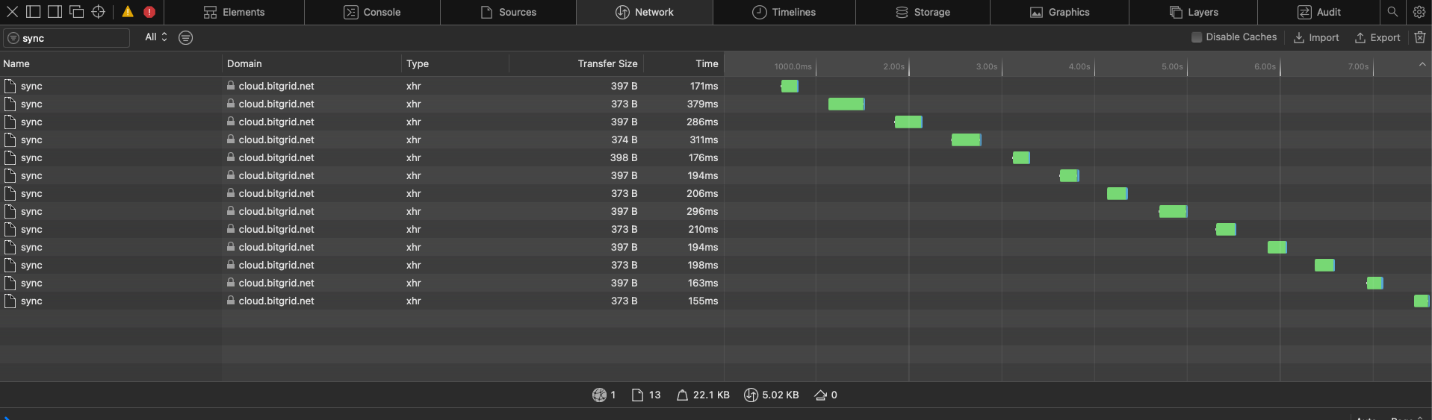The height and width of the screenshot is (420, 1432).
Task: Click document icon of 296ms sync row
Action: click(x=10, y=211)
